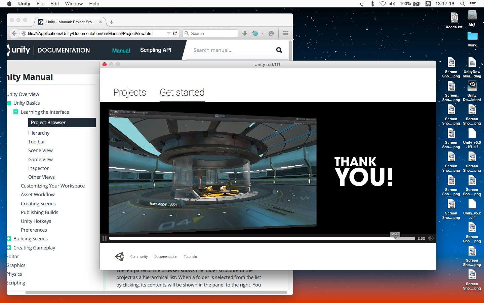
Task: Open the Window menu
Action: [x=74, y=4]
